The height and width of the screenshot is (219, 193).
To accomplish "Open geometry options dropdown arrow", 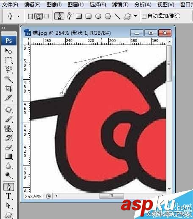I will point(135,16).
